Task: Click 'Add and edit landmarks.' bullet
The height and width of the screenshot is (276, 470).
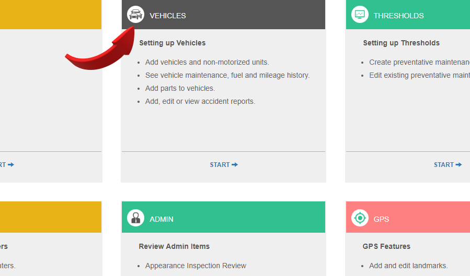Action: (408, 266)
